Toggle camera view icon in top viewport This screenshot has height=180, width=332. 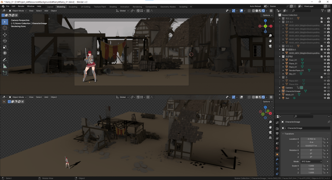[x=270, y=46]
